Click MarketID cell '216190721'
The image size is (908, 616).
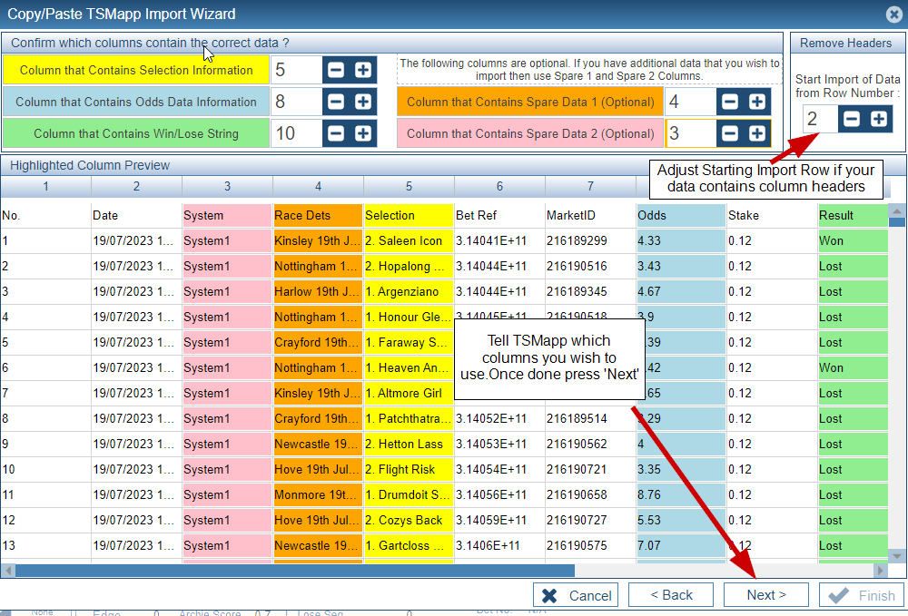tap(590, 470)
